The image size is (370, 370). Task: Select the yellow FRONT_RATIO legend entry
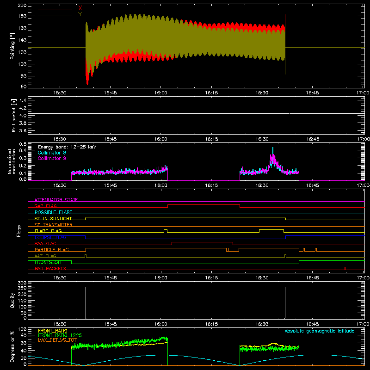click(x=53, y=331)
